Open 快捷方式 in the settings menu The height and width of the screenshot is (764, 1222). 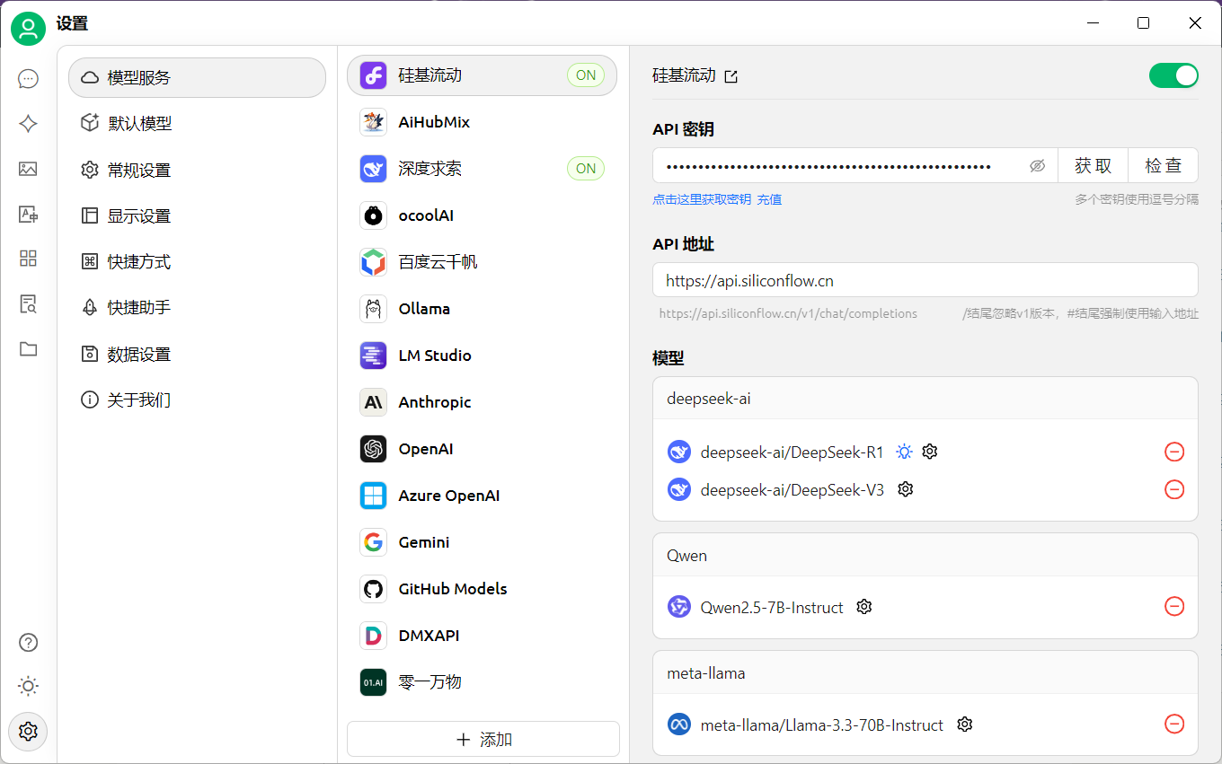pos(197,261)
